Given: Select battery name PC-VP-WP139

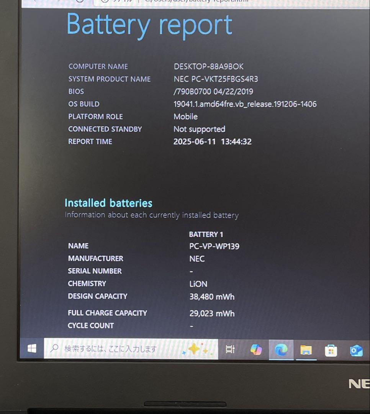Looking at the screenshot, I should (x=214, y=246).
